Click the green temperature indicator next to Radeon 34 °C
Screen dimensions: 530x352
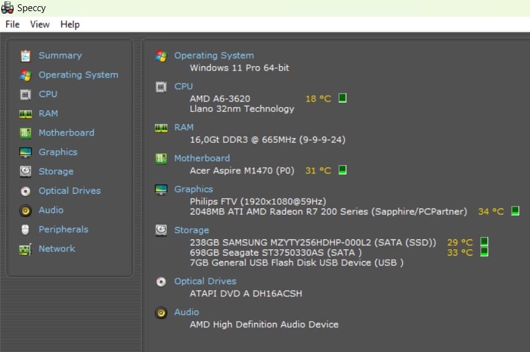point(515,211)
